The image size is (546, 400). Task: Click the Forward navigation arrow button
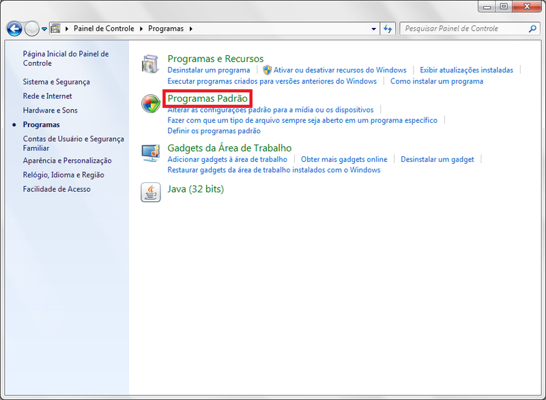pos(32,29)
